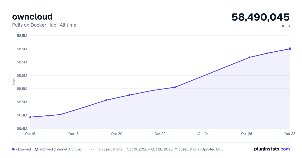This screenshot has height=158, width=302.
Task: Click the Oct 28 x-axis label
Action: click(289, 134)
